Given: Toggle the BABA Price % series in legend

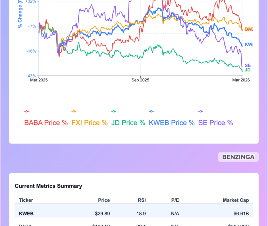Looking at the screenshot, I should click(x=46, y=123).
